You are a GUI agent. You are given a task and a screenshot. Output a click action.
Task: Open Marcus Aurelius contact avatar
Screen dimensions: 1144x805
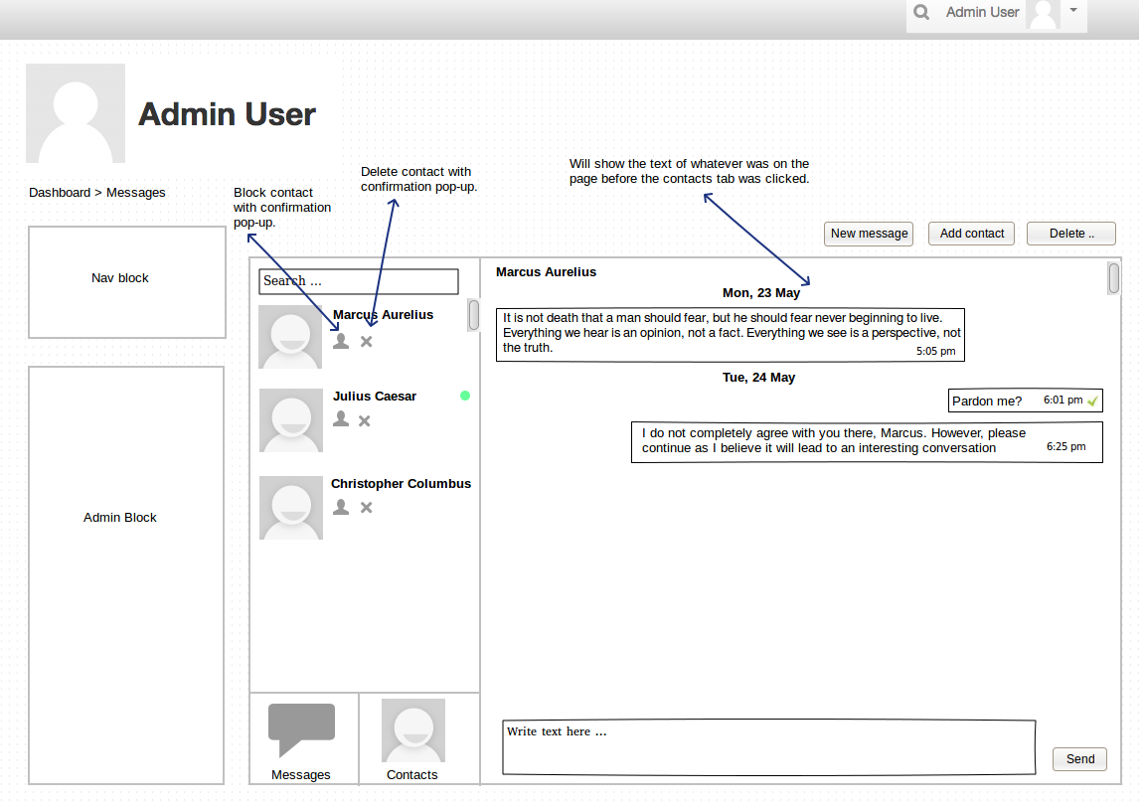click(x=290, y=337)
